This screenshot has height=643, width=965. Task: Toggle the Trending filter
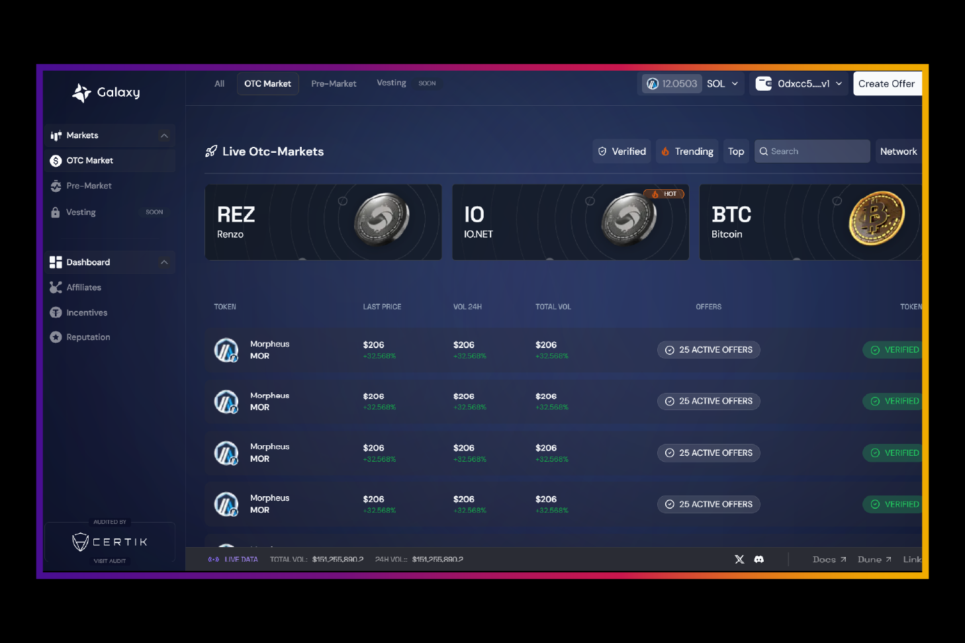[687, 151]
